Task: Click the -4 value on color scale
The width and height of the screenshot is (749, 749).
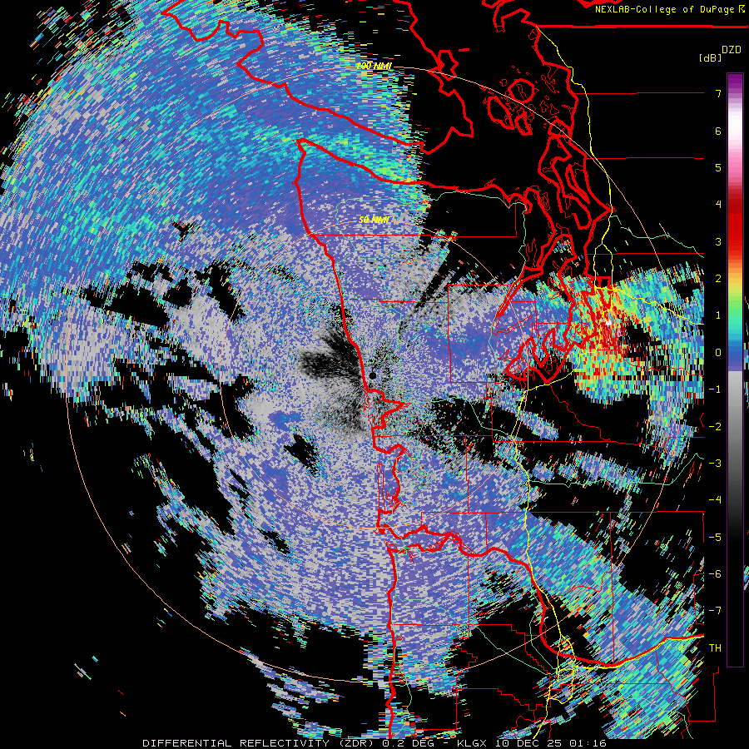Action: pos(715,499)
